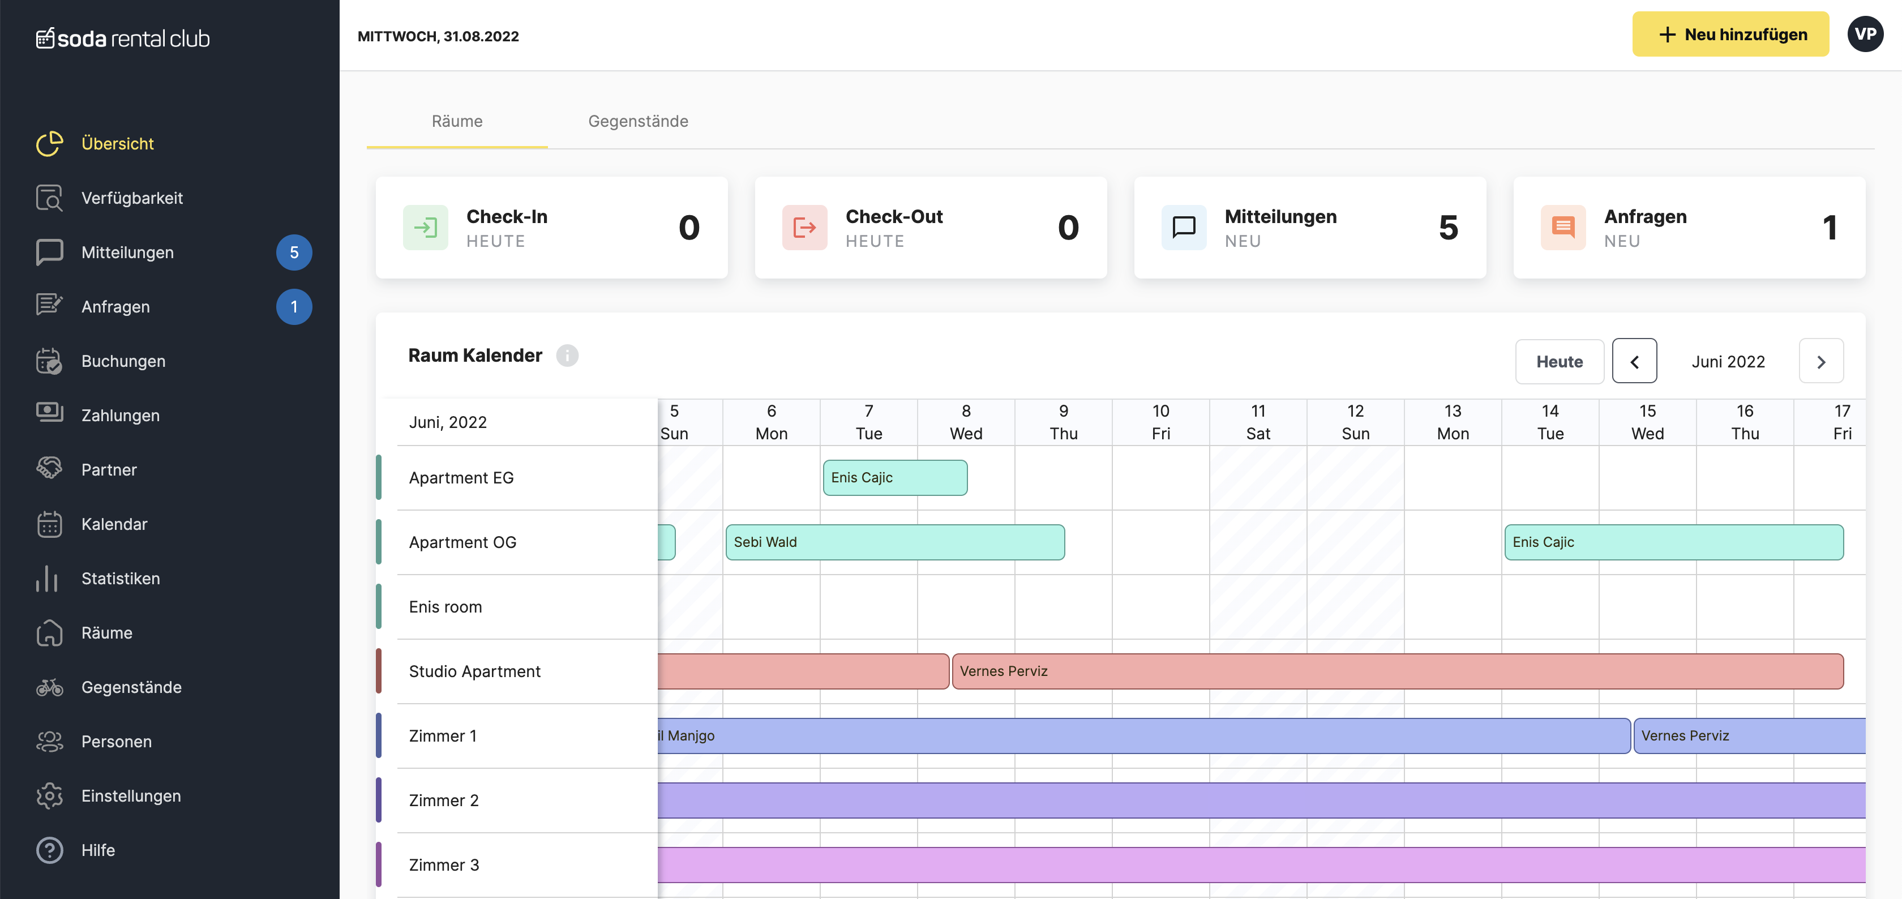Click the Kalendar calendar icon
This screenshot has width=1902, height=899.
[x=49, y=524]
